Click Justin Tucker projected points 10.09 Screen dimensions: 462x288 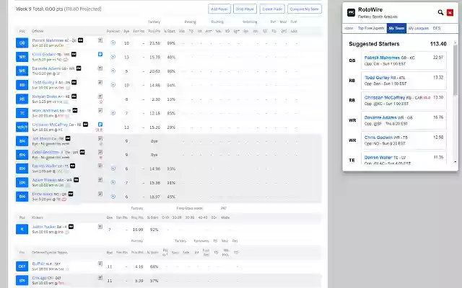click(138, 230)
